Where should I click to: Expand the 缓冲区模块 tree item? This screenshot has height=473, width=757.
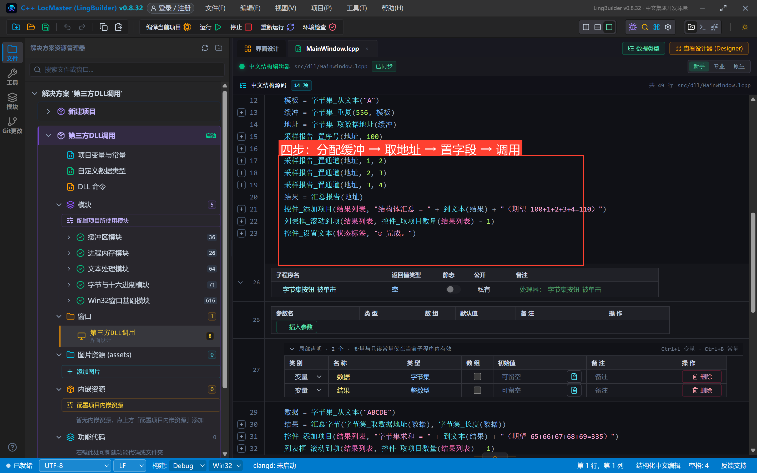pos(69,237)
